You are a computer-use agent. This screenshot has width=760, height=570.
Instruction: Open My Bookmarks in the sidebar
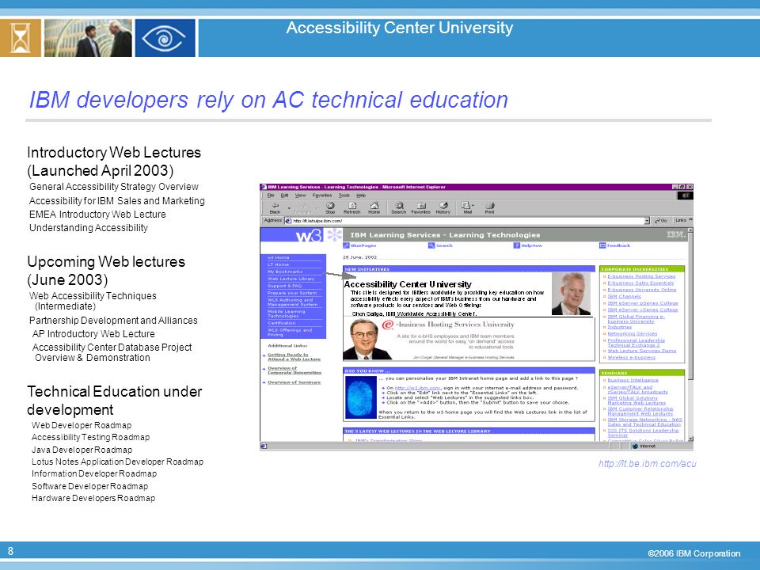(285, 272)
